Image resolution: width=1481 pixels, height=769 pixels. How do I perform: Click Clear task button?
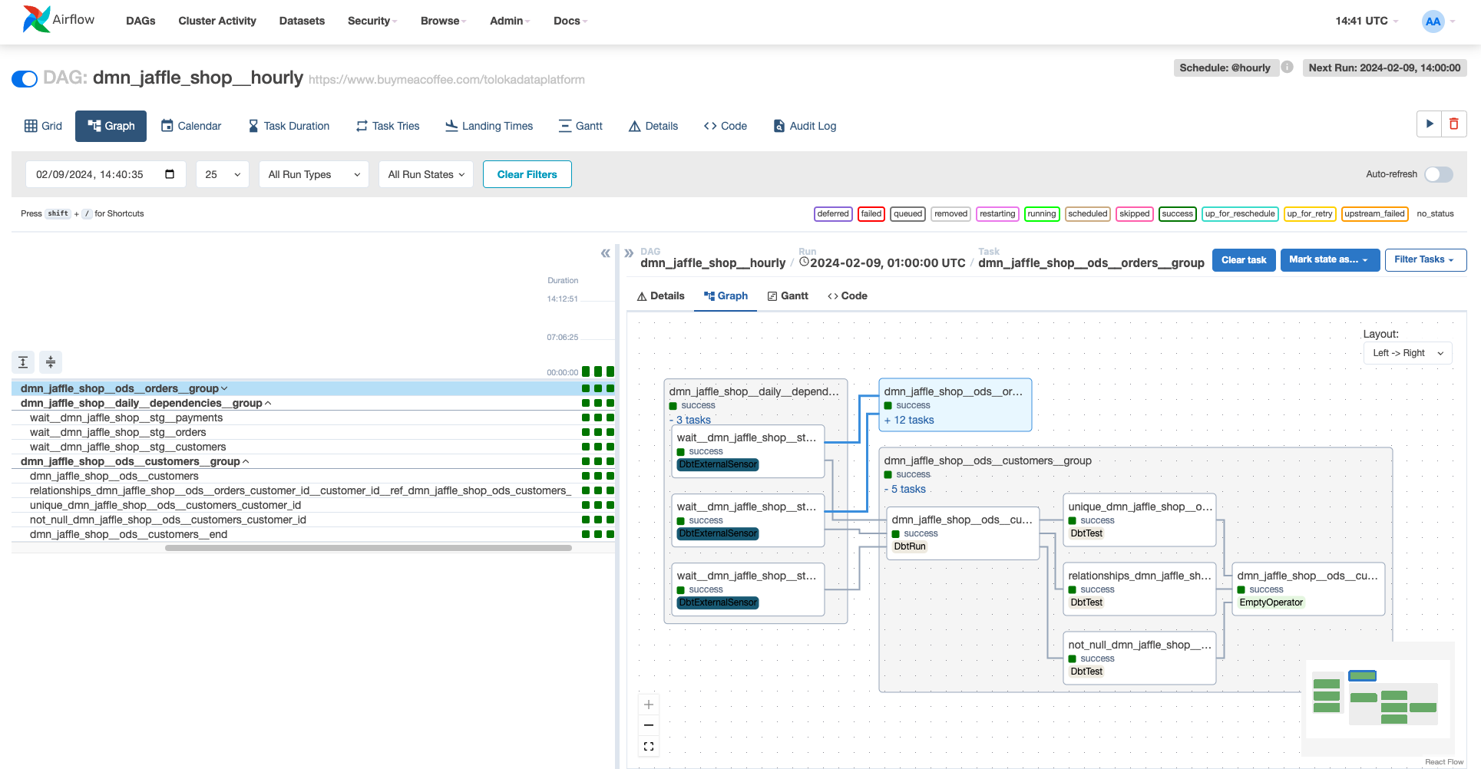tap(1244, 259)
